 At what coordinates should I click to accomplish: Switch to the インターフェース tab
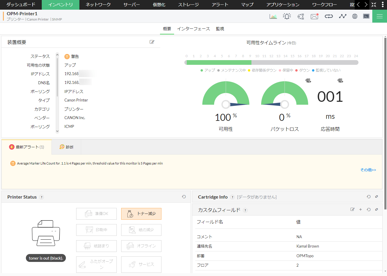tap(193, 29)
